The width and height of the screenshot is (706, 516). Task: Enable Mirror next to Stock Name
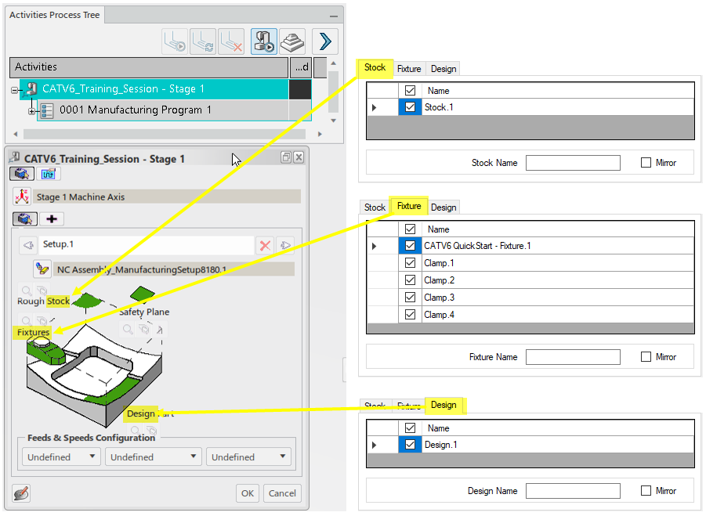coord(646,162)
